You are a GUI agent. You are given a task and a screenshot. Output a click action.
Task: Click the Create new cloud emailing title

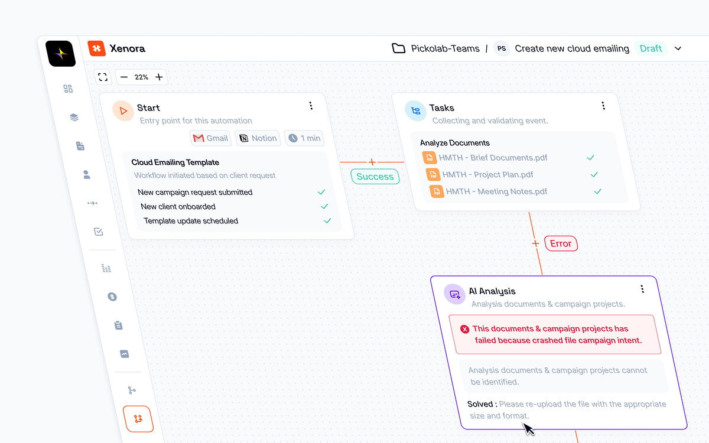click(572, 48)
